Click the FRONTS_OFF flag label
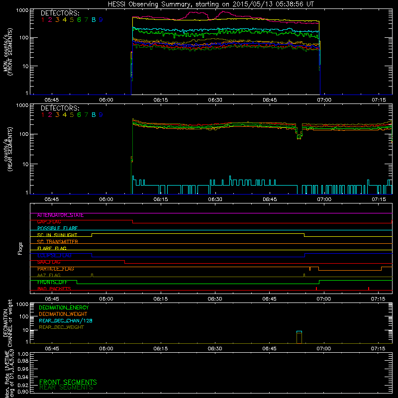This screenshot has height=398, width=398. [52, 282]
